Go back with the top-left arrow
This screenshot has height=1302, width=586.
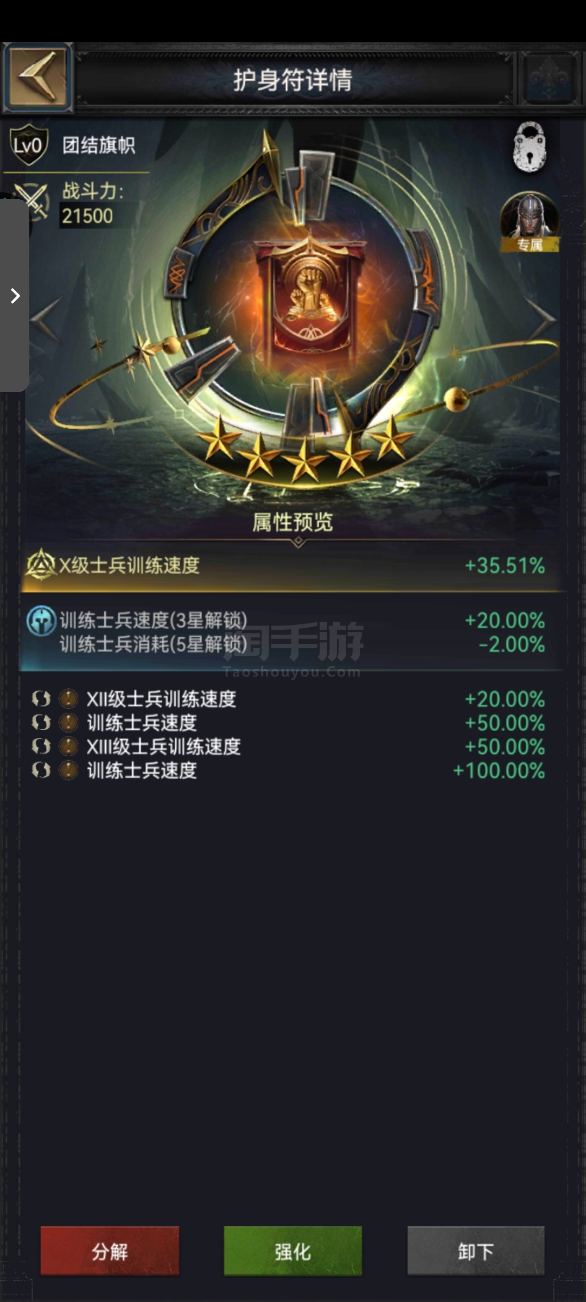pyautogui.click(x=38, y=78)
